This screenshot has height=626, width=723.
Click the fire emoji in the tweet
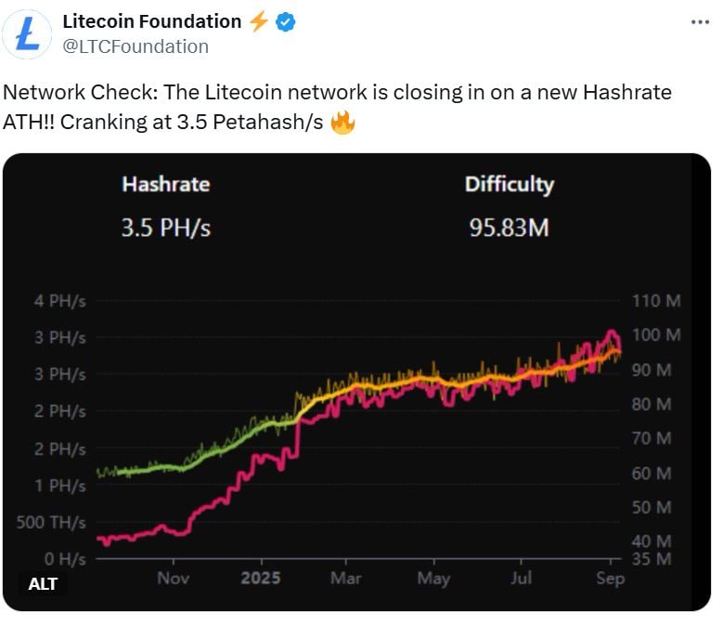pos(343,123)
